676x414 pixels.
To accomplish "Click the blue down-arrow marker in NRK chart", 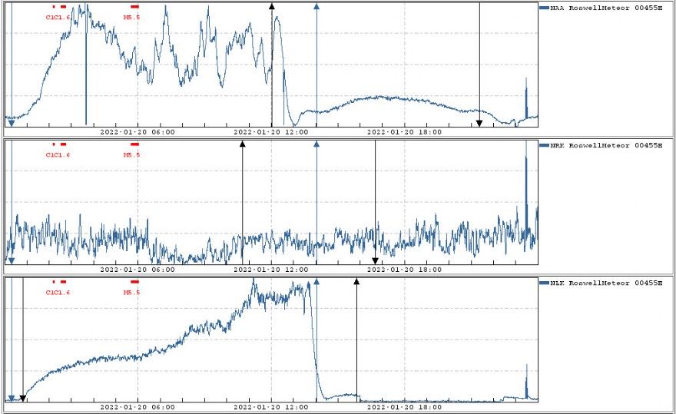I will tap(12, 261).
